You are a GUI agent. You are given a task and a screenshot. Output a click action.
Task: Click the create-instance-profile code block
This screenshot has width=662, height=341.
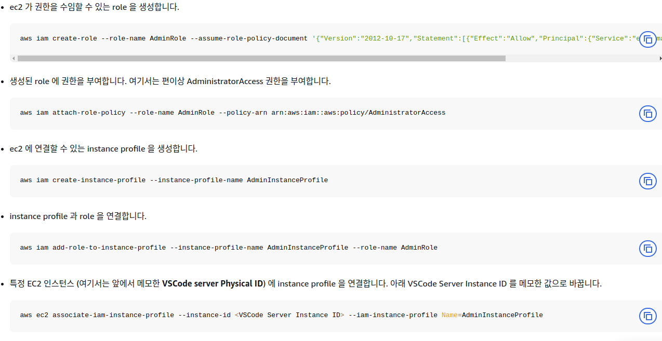(x=174, y=180)
